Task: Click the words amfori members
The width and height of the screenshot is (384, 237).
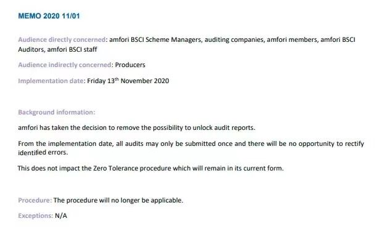Action: (292, 39)
